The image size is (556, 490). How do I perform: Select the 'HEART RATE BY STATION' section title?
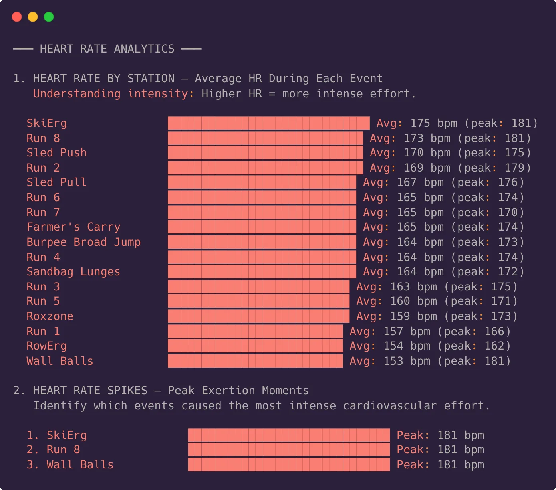[x=104, y=79]
